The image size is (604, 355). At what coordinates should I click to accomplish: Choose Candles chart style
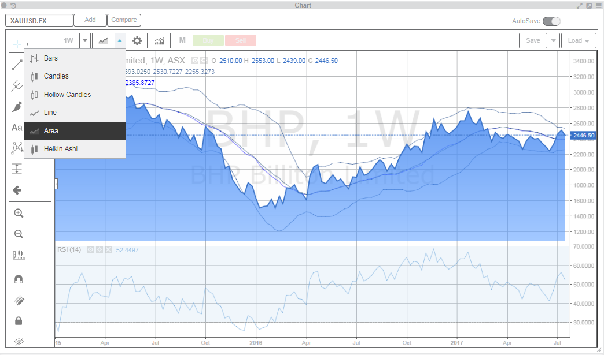[75, 76]
